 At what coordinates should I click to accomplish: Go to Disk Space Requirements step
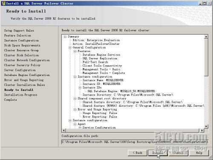tap(22, 46)
